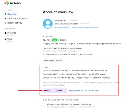Click the Work workspace group icon
Screen dimensions: 121x111
(5, 39)
